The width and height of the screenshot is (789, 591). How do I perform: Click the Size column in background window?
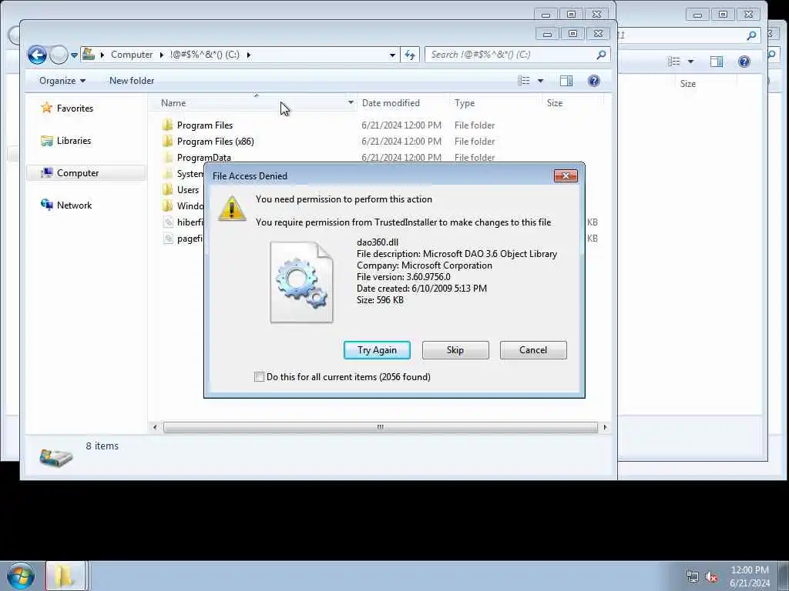click(x=688, y=84)
